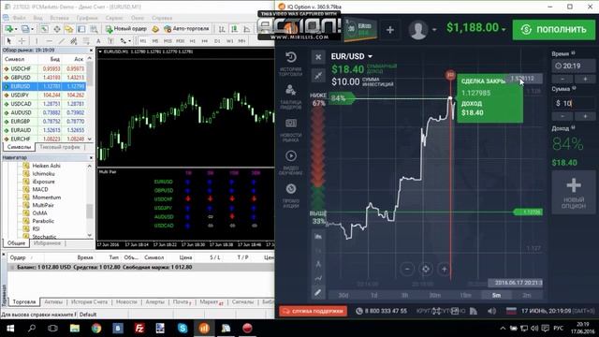Image resolution: width=599 pixels, height=337 pixels.
Task: Open FileZilla from the Windows taskbar
Action: click(139, 329)
